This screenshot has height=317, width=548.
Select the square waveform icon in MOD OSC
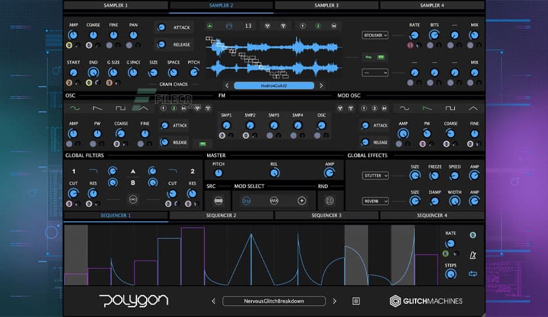tap(450, 108)
